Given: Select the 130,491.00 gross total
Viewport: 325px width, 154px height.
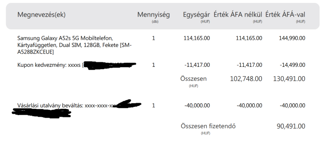Looking at the screenshot, I should click(x=289, y=79).
